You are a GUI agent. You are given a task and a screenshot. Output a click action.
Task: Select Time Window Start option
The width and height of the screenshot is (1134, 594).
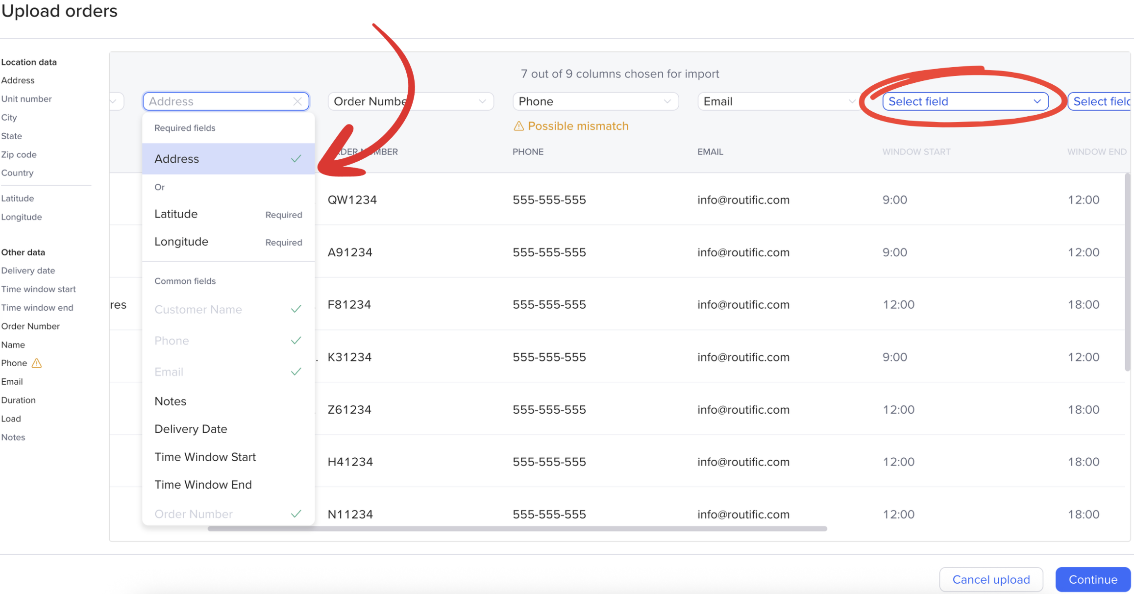click(205, 457)
